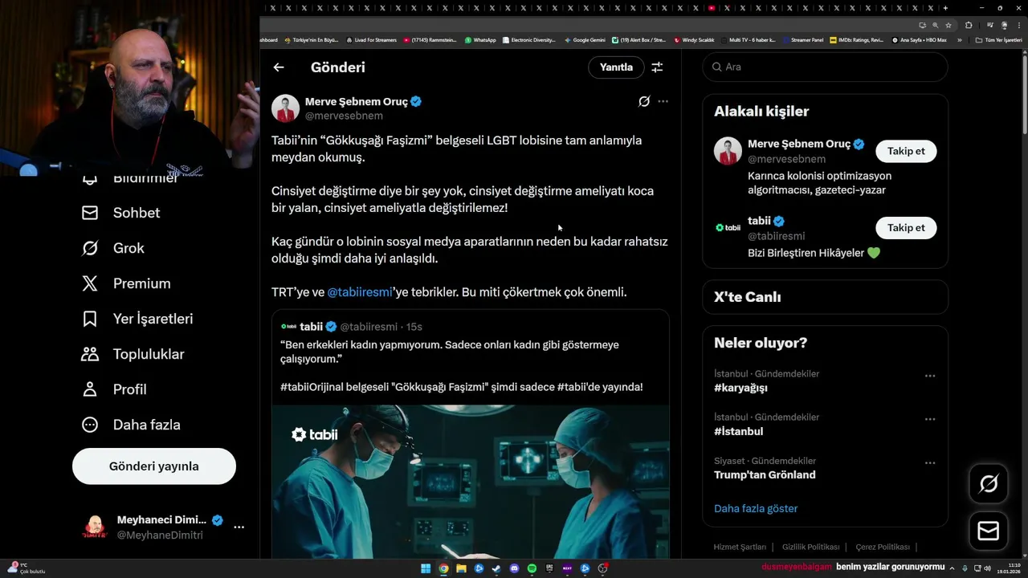1028x578 pixels.
Task: Open the #İstanbul trend
Action: [738, 431]
